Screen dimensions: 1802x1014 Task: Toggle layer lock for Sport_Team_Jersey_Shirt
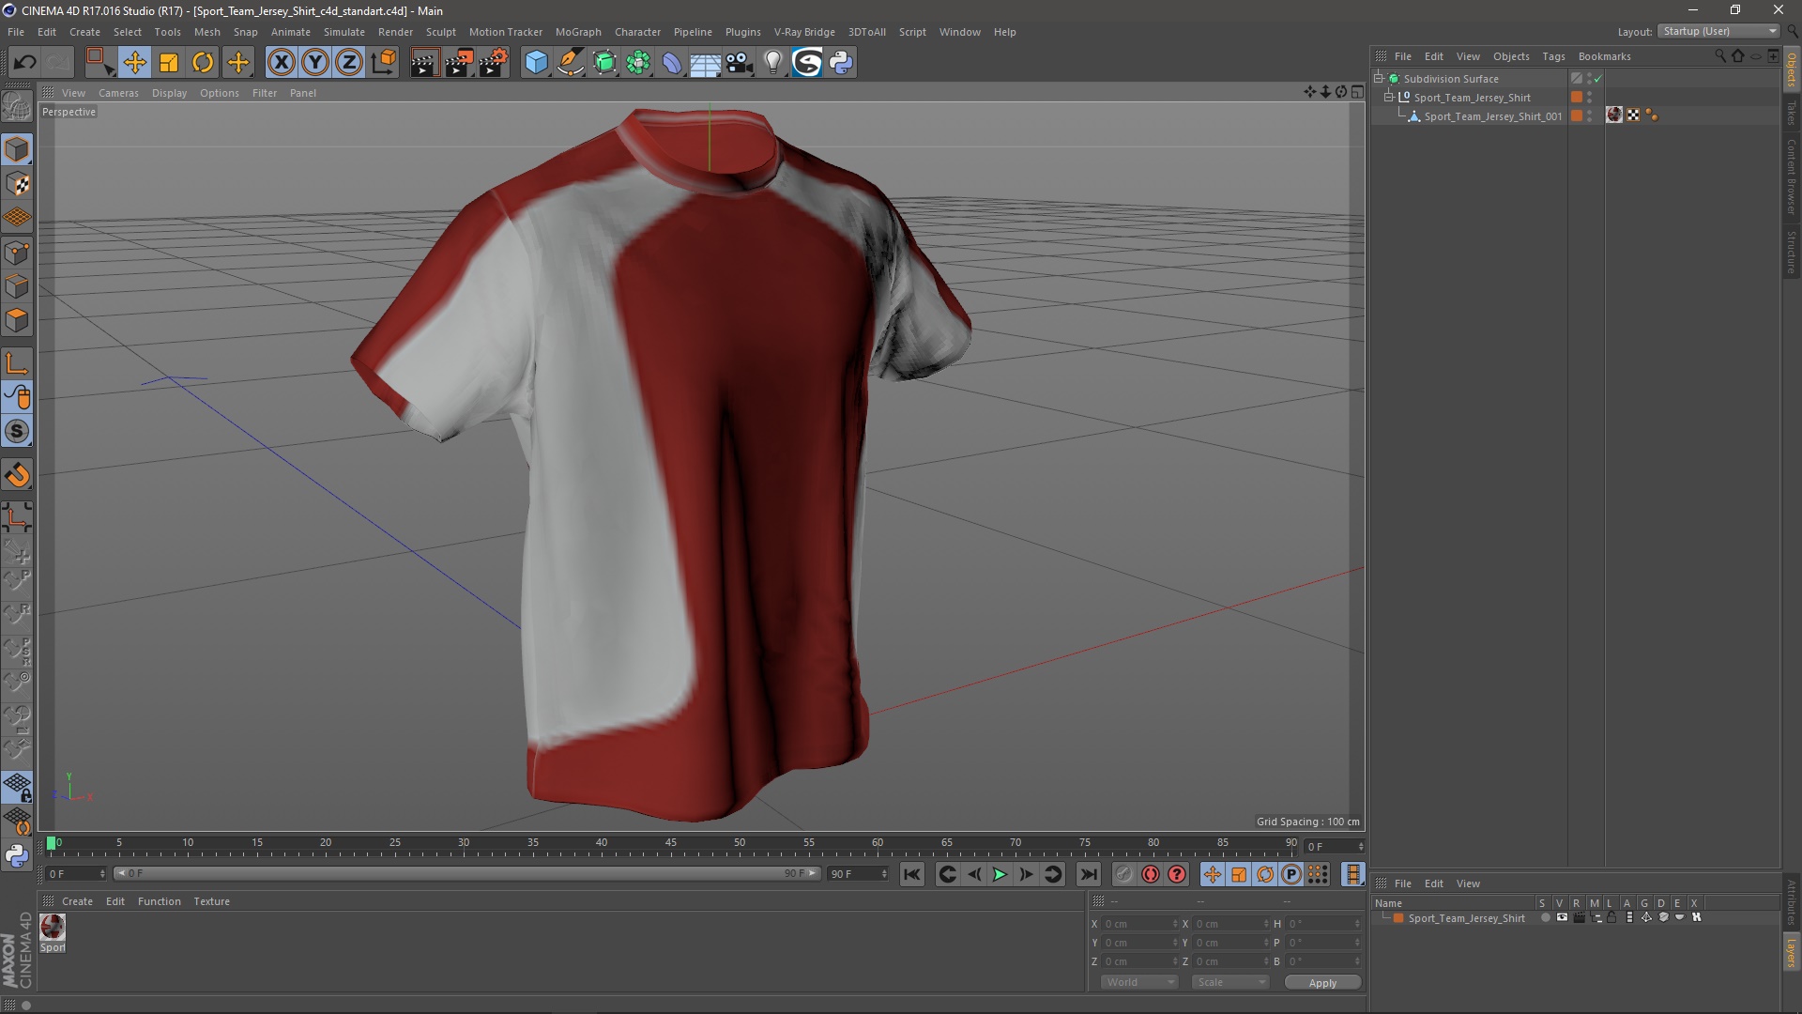coord(1611,918)
